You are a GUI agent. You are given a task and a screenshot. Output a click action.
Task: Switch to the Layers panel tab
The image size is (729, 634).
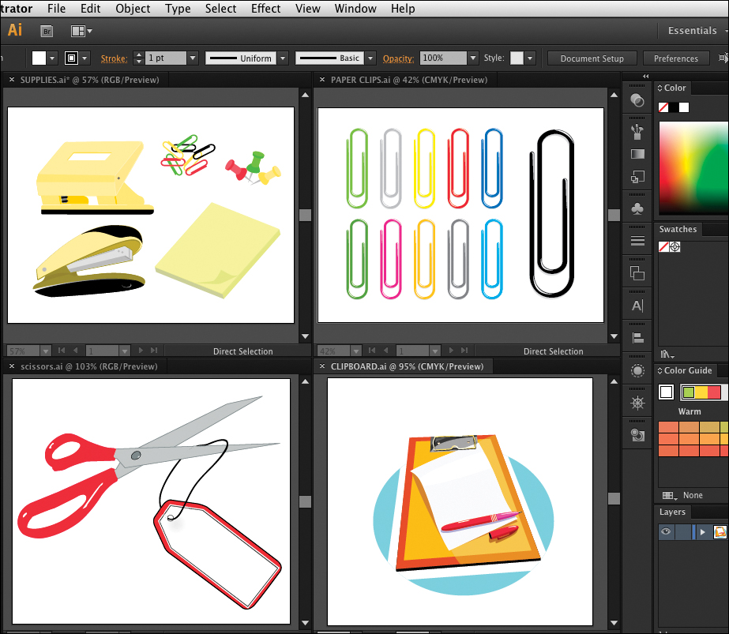[x=672, y=512]
